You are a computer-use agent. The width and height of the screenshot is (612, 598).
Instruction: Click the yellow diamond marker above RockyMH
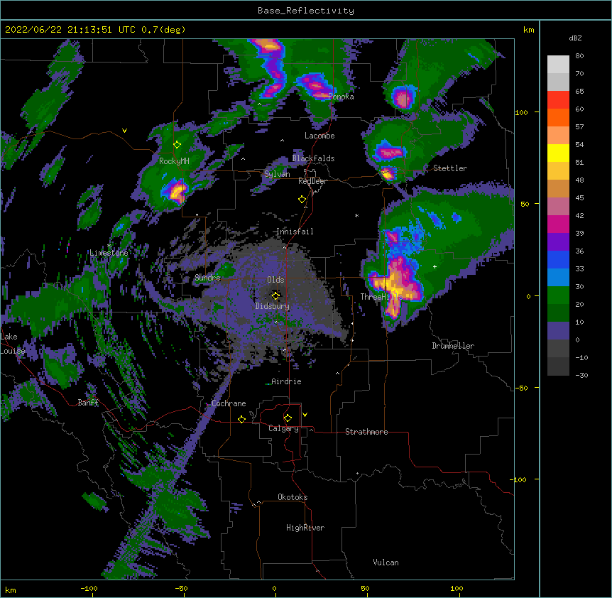click(x=177, y=145)
